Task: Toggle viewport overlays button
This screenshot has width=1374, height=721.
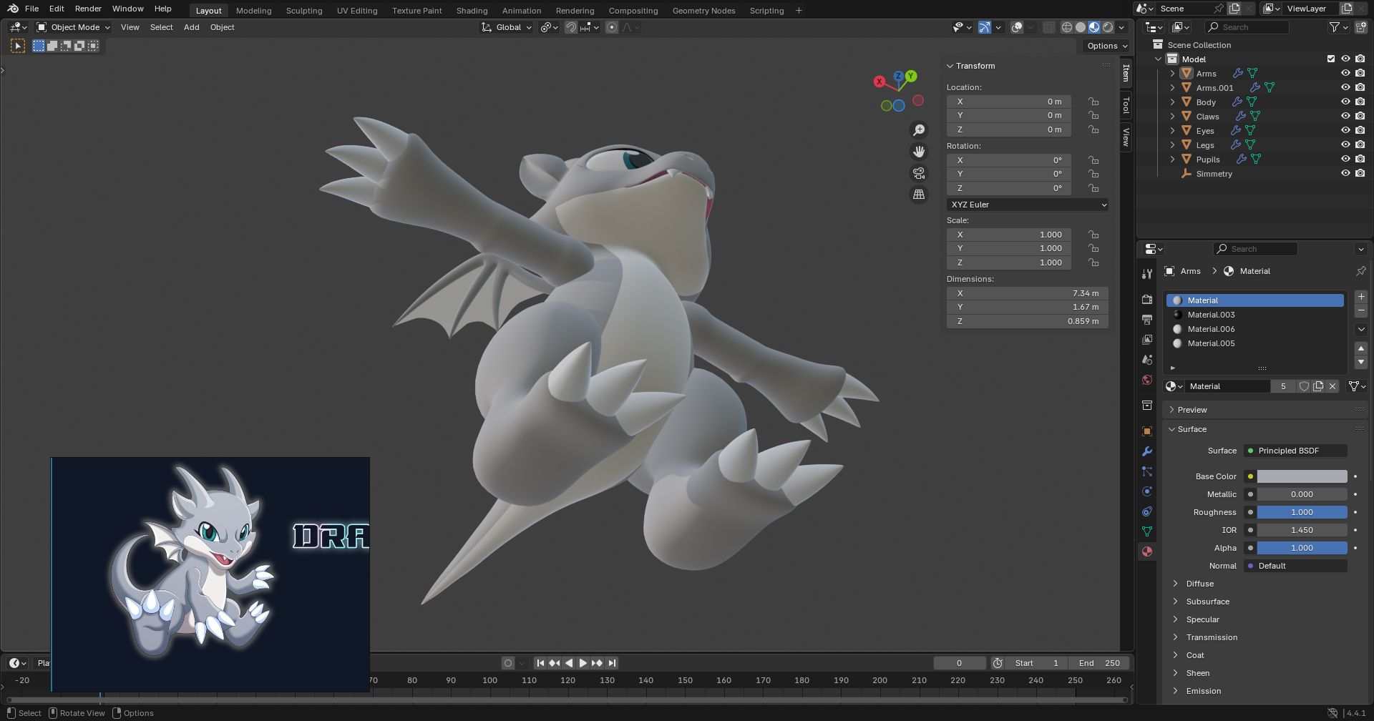Action: point(1017,27)
